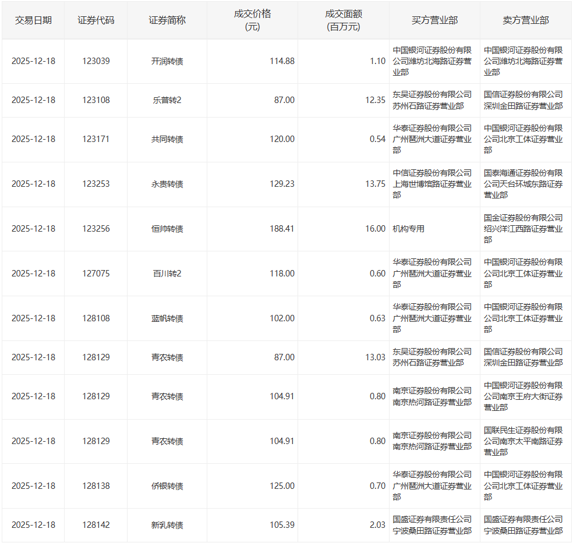Image resolution: width=573 pixels, height=543 pixels.
Task: Click the 成交面额(百万元) column header
Action: (x=344, y=20)
